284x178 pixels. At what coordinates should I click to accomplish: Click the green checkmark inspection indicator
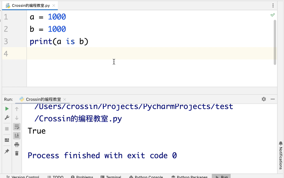273,15
